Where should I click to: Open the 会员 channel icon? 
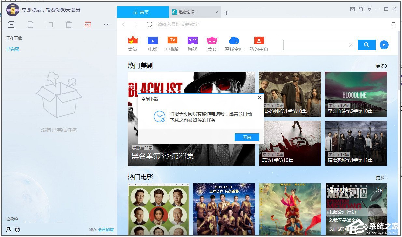click(133, 44)
